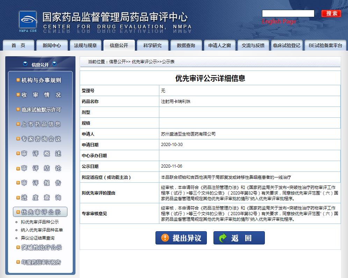
Task: Click the orange exclamation icon on 提出异议
Action: tap(165, 238)
